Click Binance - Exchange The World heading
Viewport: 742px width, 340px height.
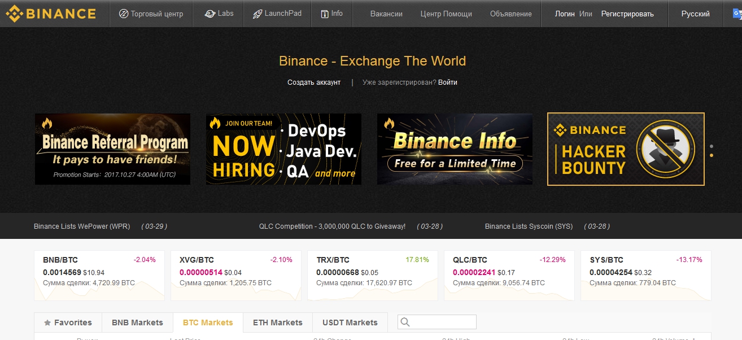tap(372, 61)
